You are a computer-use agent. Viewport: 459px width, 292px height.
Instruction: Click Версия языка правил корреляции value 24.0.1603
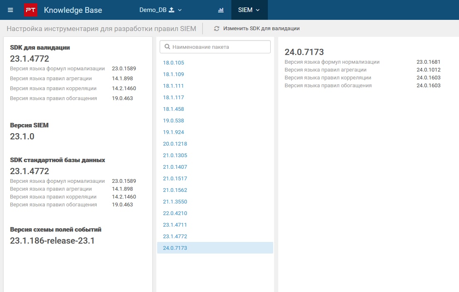point(429,78)
